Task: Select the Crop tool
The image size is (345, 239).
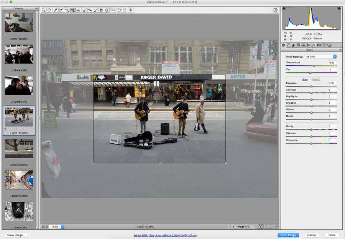Action: pyautogui.click(x=72, y=10)
